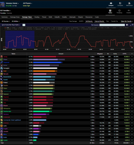
Task: Toggle Self Absorbs option
Action: (x=89, y=21)
